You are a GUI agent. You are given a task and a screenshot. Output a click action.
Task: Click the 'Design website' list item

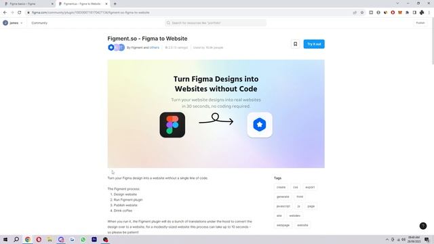[125, 195]
